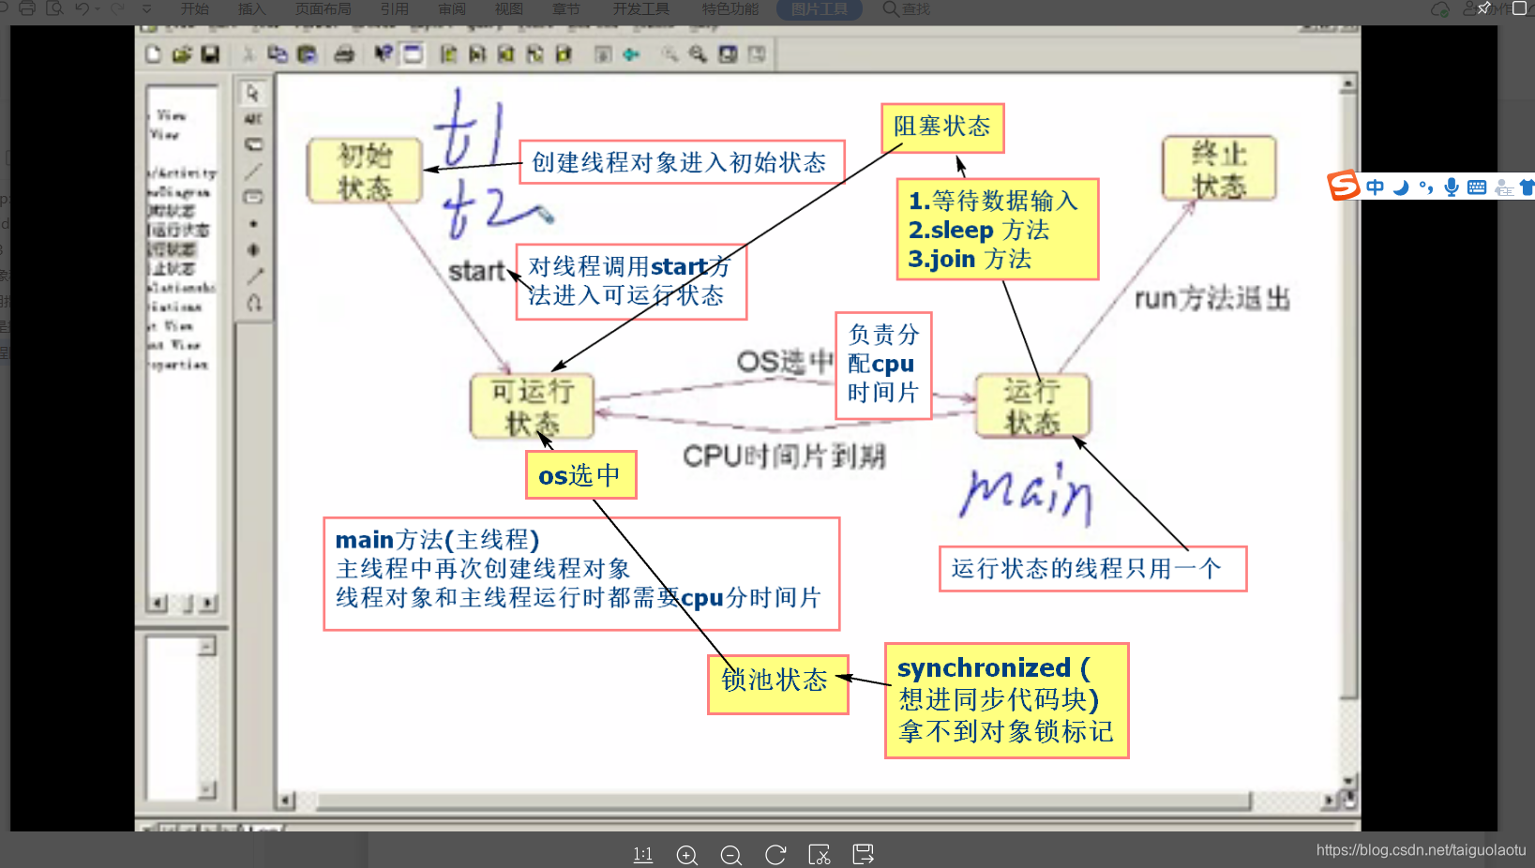Click the Save disk icon in diagram toolbar
Screen dimensions: 1535x868
[x=210, y=54]
